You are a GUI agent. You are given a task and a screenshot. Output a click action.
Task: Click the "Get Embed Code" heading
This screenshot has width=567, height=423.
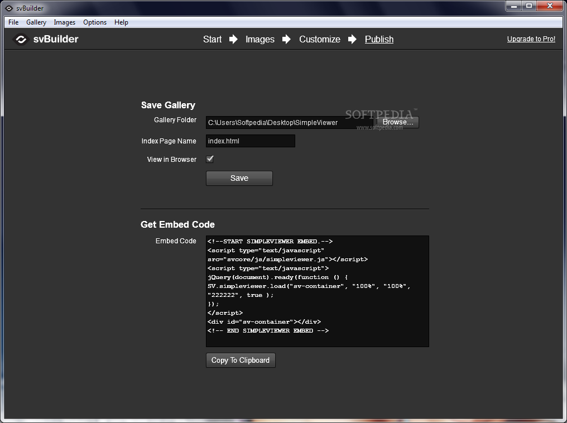177,224
